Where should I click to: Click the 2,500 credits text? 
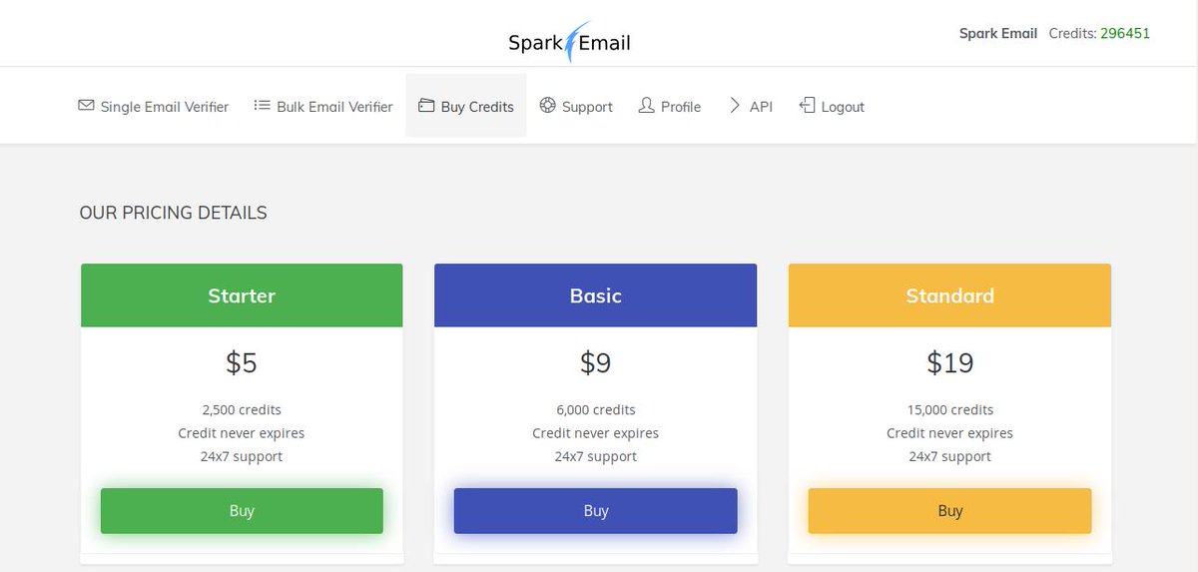coord(242,409)
